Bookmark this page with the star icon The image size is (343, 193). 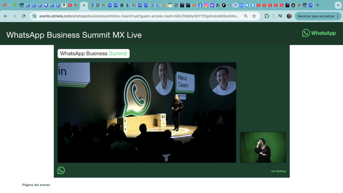254,16
